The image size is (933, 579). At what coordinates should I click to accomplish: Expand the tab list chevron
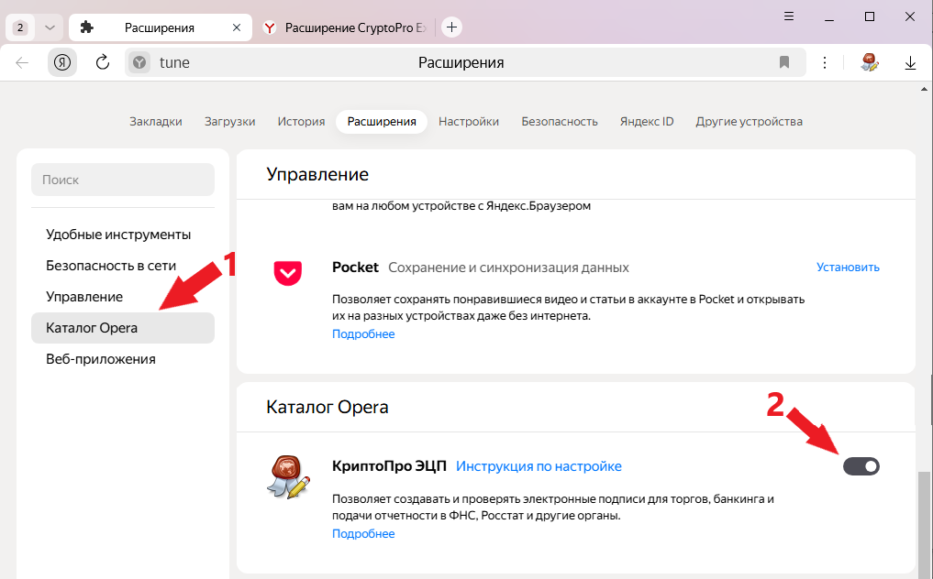(50, 27)
